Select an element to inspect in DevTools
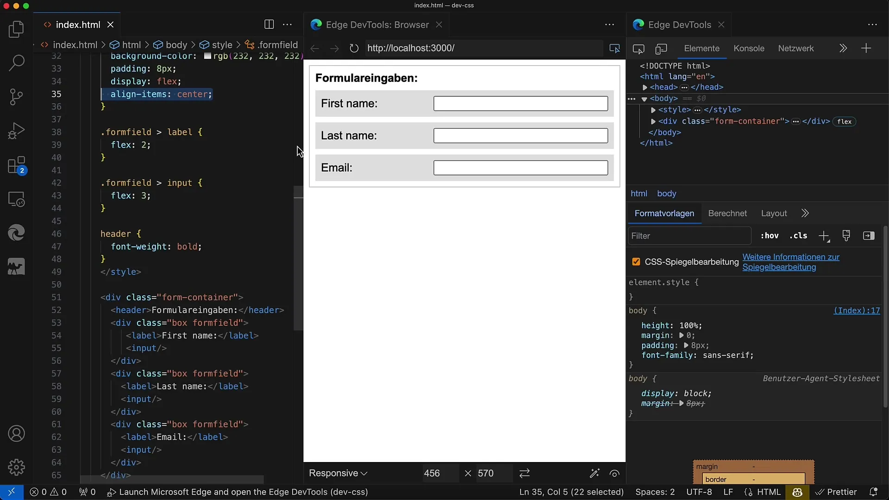889x500 pixels. coord(639,49)
